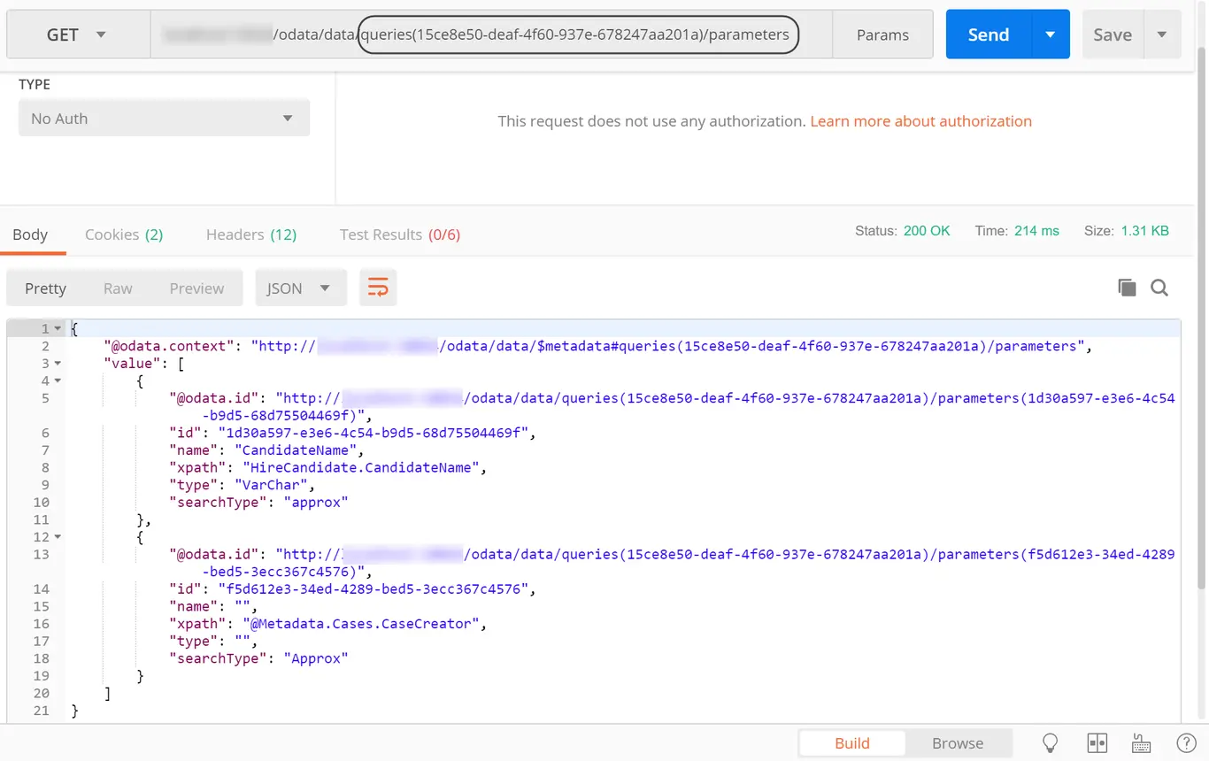Screen dimensions: 1209x761
Task: Open the Test Results (0/6) tab
Action: pyautogui.click(x=400, y=234)
